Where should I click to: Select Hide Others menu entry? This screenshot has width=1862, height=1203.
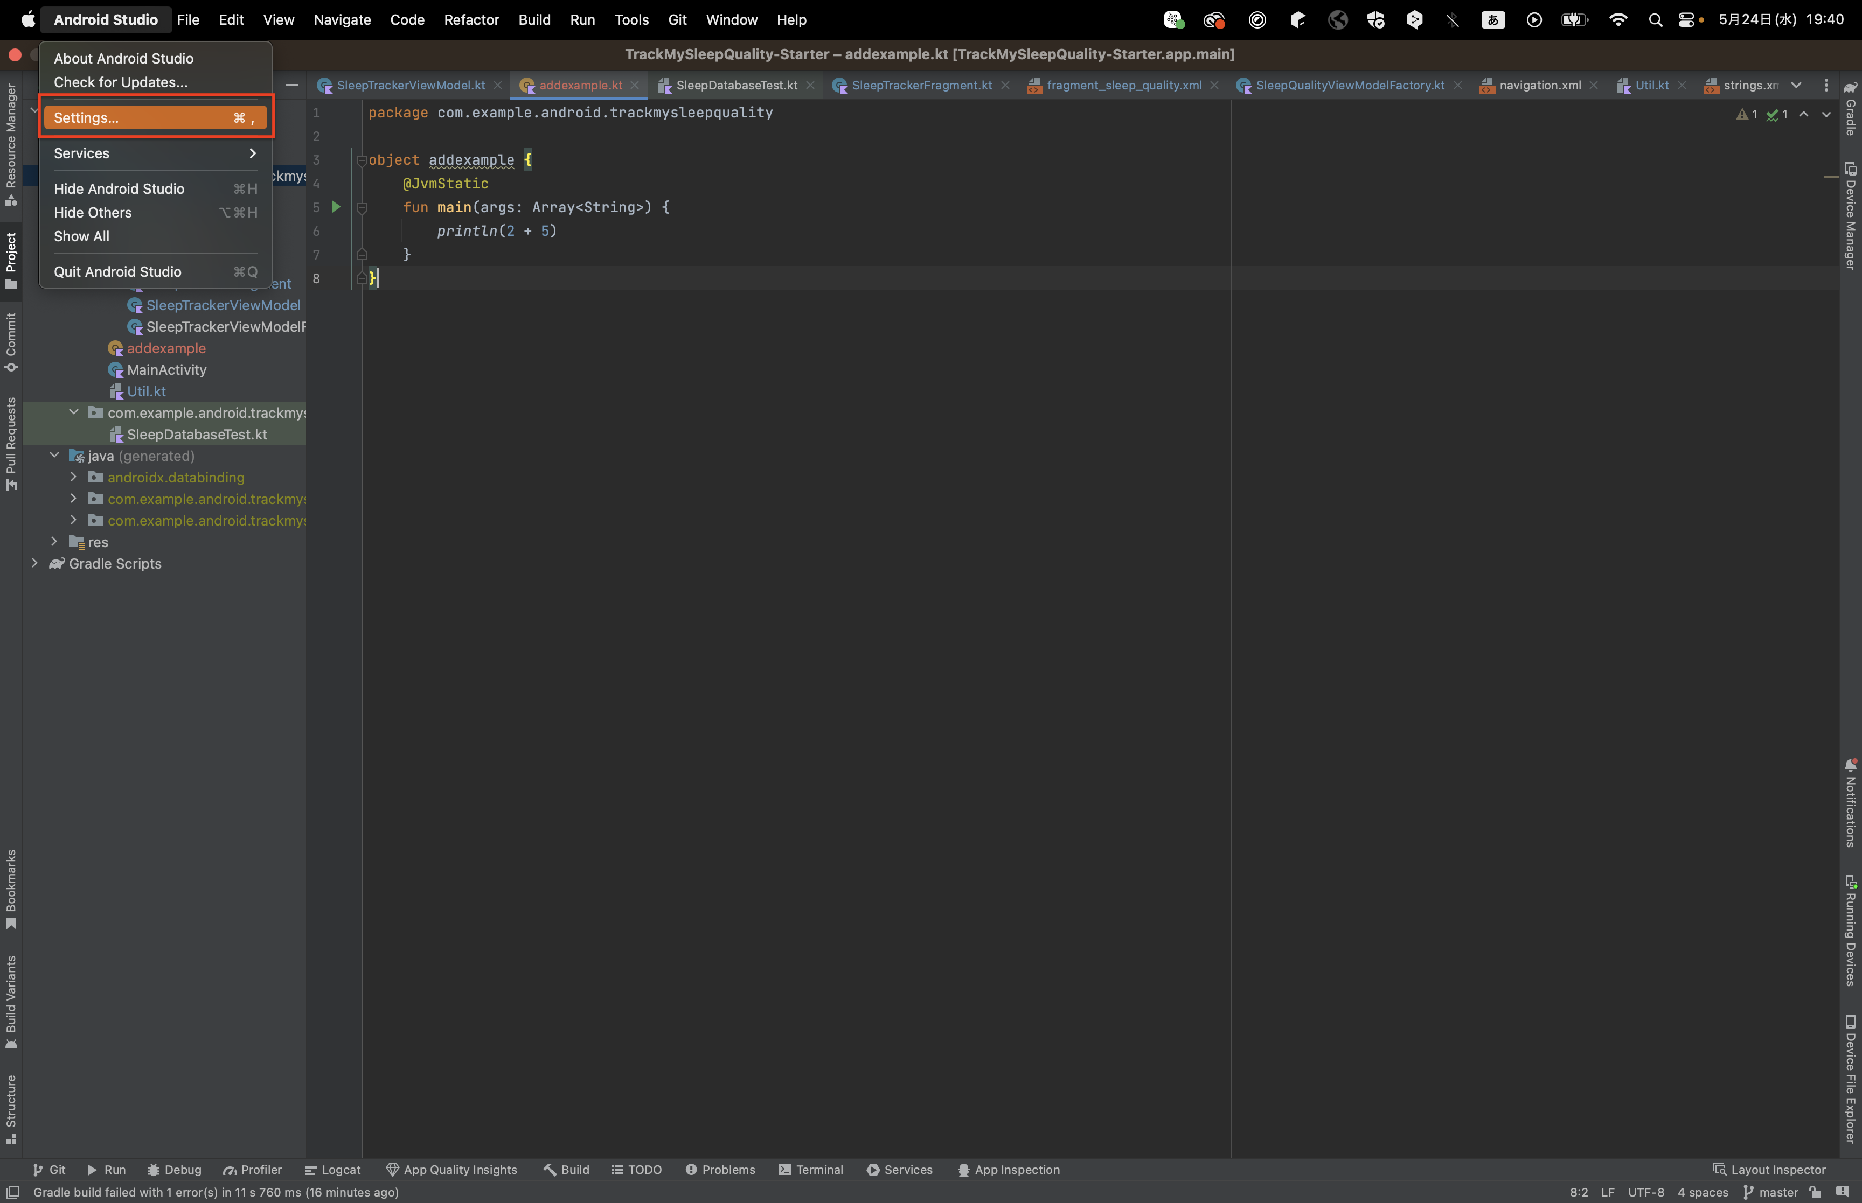[156, 213]
